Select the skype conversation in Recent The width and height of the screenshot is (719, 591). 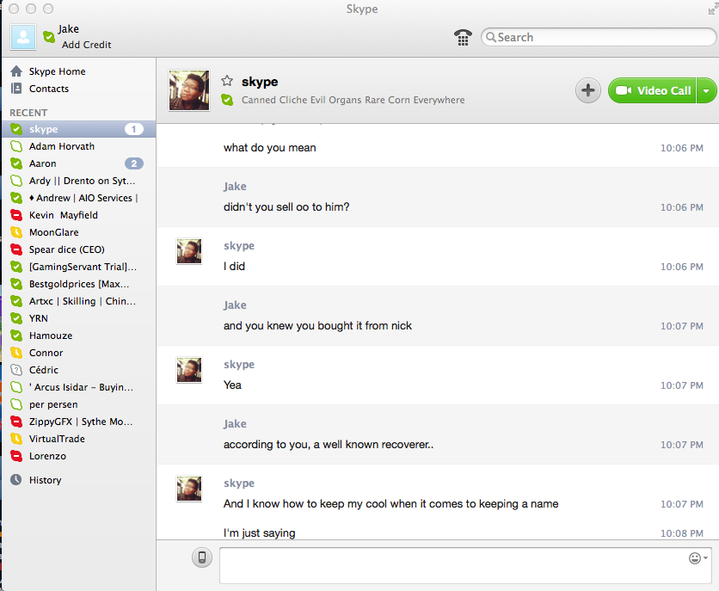click(79, 129)
